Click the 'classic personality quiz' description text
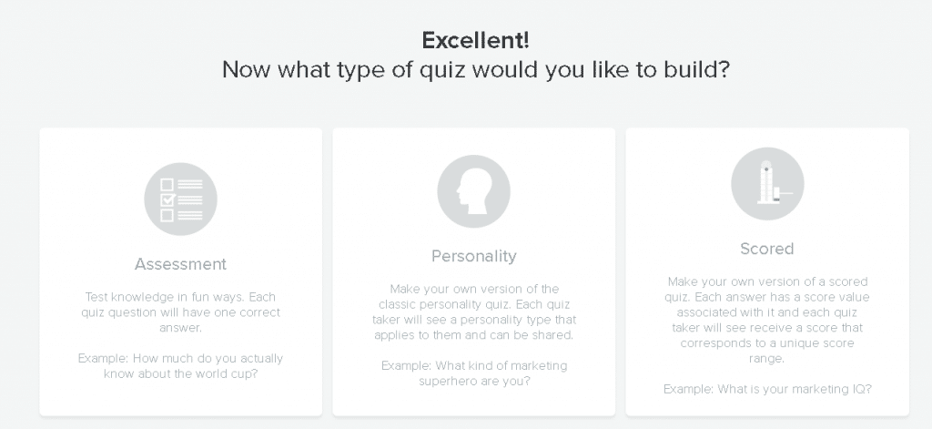 pos(473,312)
